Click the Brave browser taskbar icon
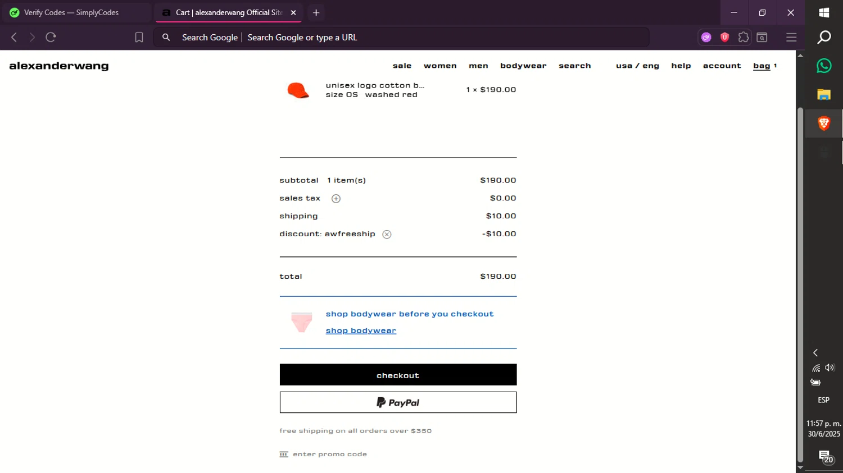843x473 pixels. 824,123
